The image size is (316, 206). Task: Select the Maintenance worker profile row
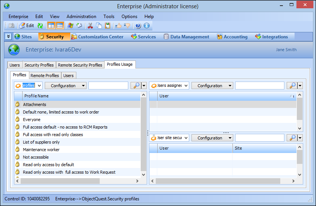point(41,150)
